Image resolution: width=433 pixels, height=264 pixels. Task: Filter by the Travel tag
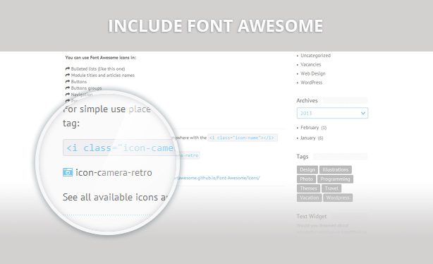coord(331,188)
